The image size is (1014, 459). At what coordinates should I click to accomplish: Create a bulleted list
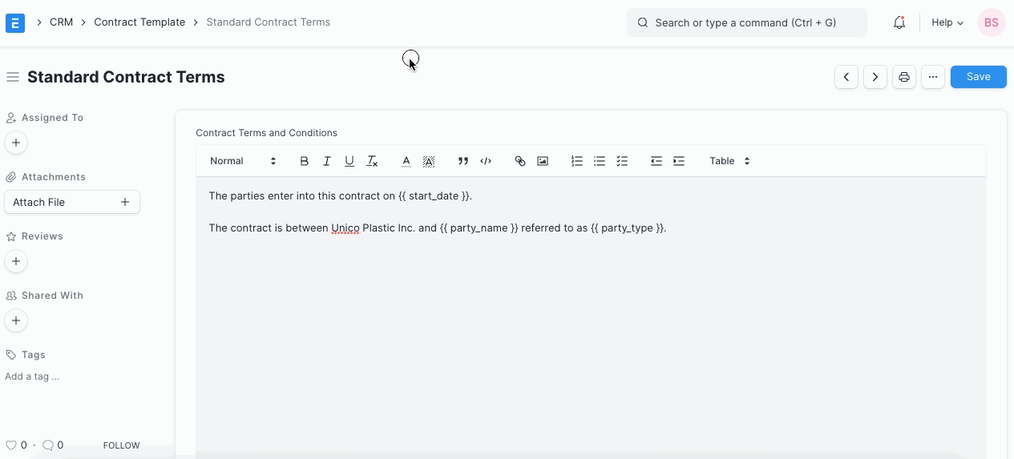pos(600,161)
